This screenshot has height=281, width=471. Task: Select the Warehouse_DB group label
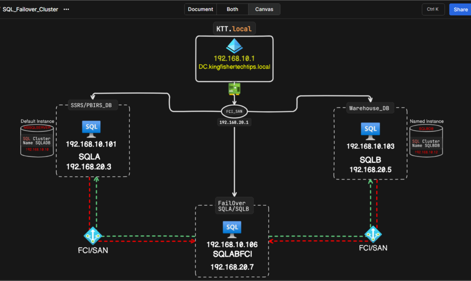pyautogui.click(x=369, y=108)
